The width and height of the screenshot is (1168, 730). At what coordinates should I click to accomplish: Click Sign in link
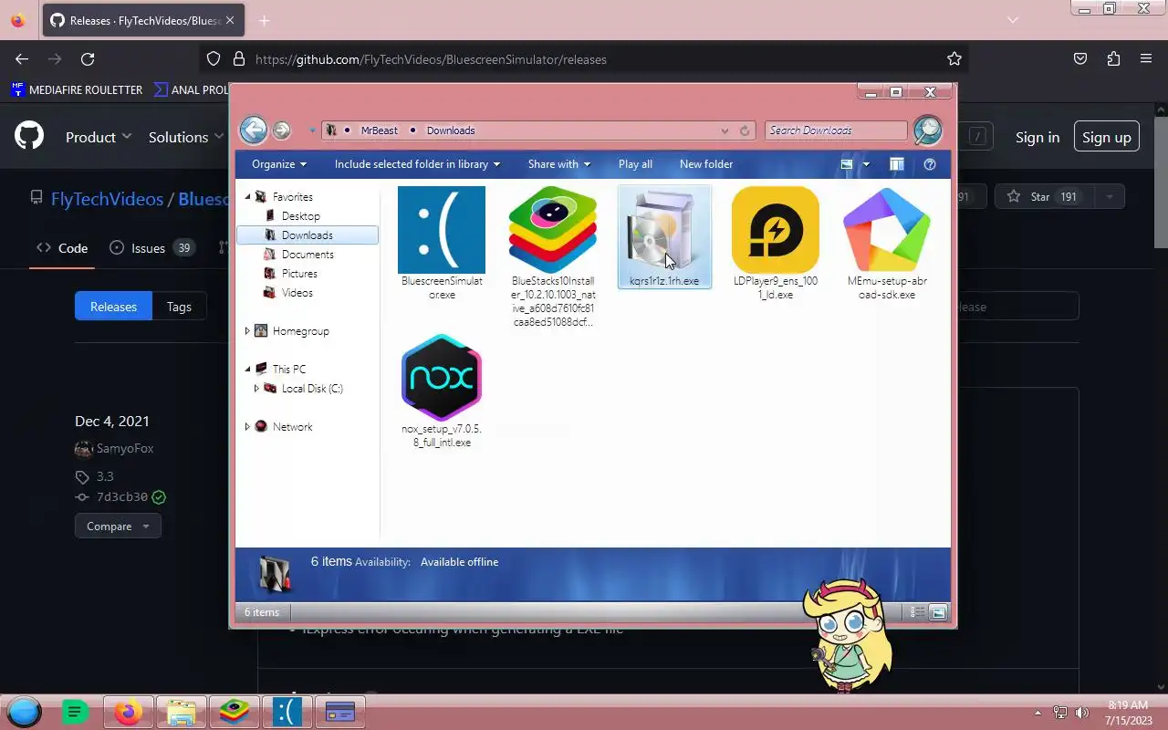1038,138
